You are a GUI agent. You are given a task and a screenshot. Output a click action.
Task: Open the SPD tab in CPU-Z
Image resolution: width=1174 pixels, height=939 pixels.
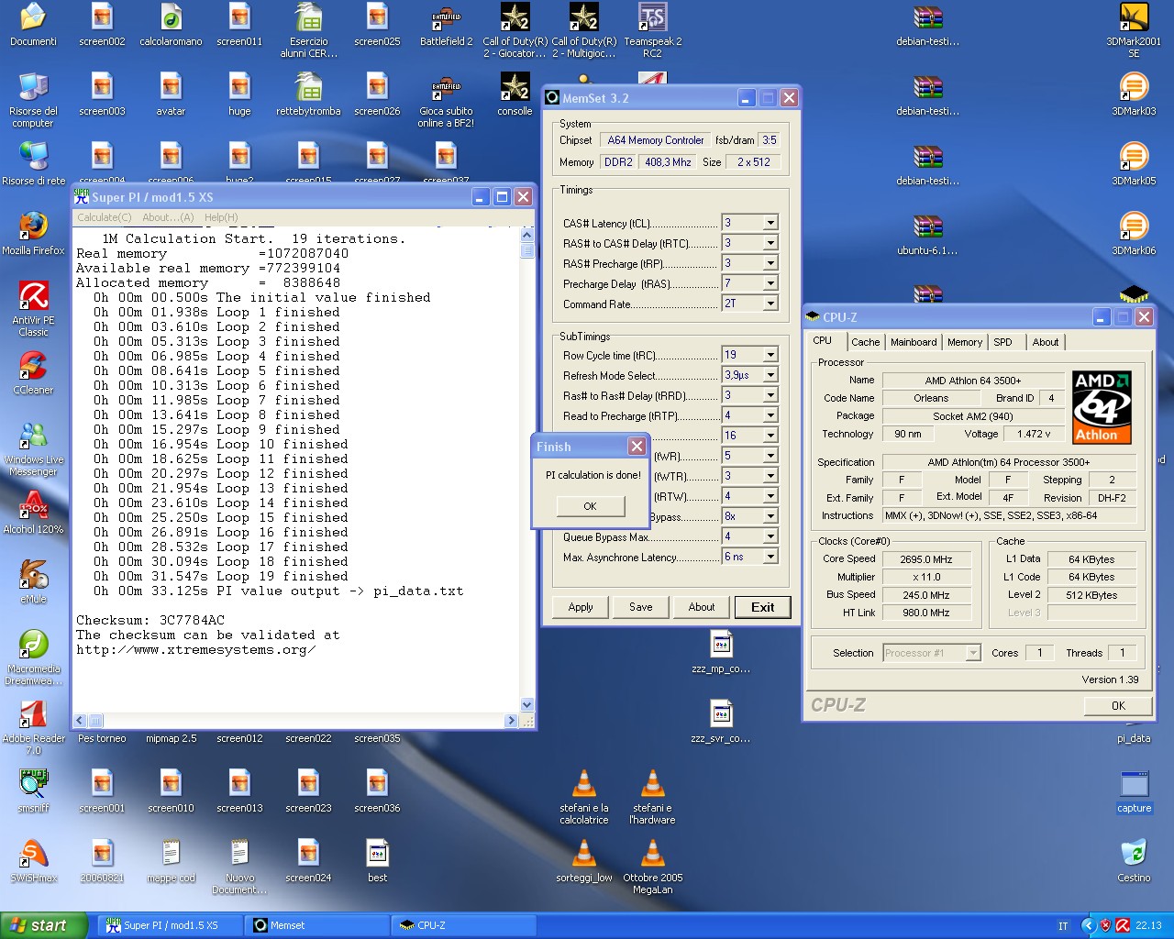click(x=1003, y=342)
